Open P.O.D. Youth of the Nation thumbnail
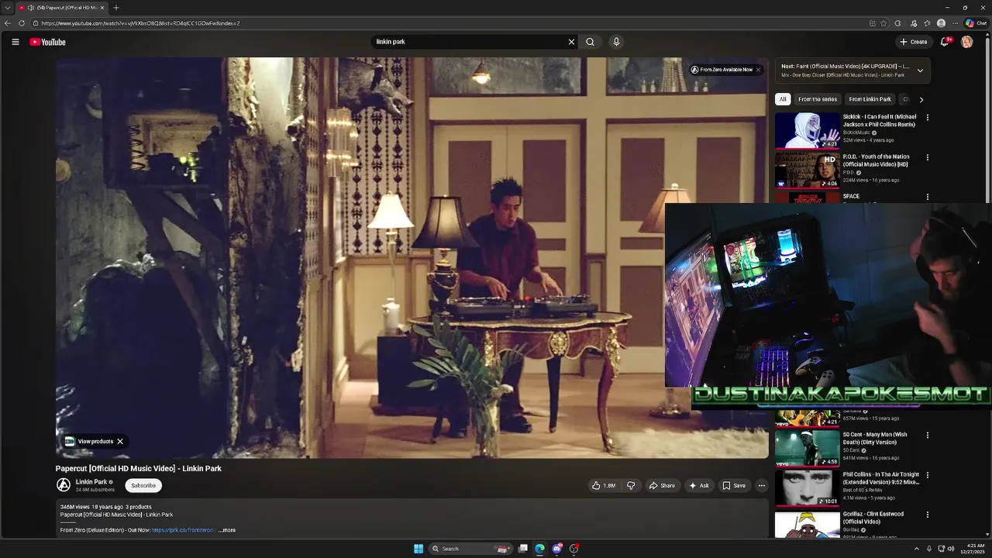Viewport: 992px width, 558px height. tap(807, 170)
